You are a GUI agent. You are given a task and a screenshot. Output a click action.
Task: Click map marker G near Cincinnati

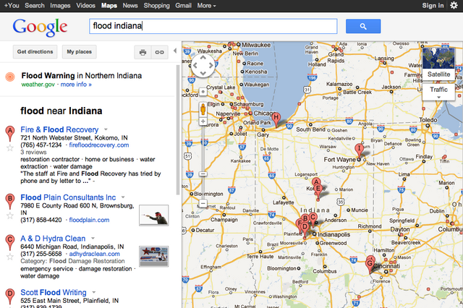[x=370, y=266]
